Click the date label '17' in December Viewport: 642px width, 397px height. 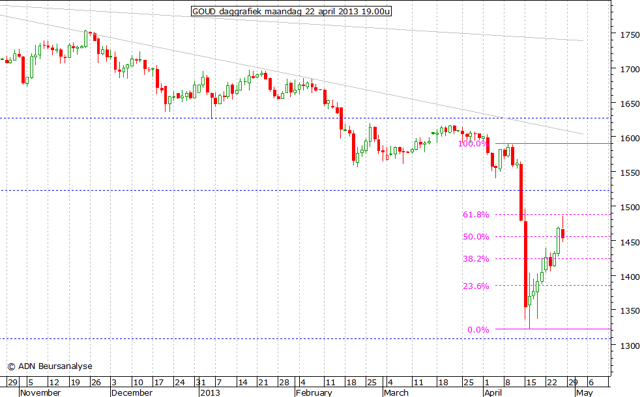click(x=158, y=382)
